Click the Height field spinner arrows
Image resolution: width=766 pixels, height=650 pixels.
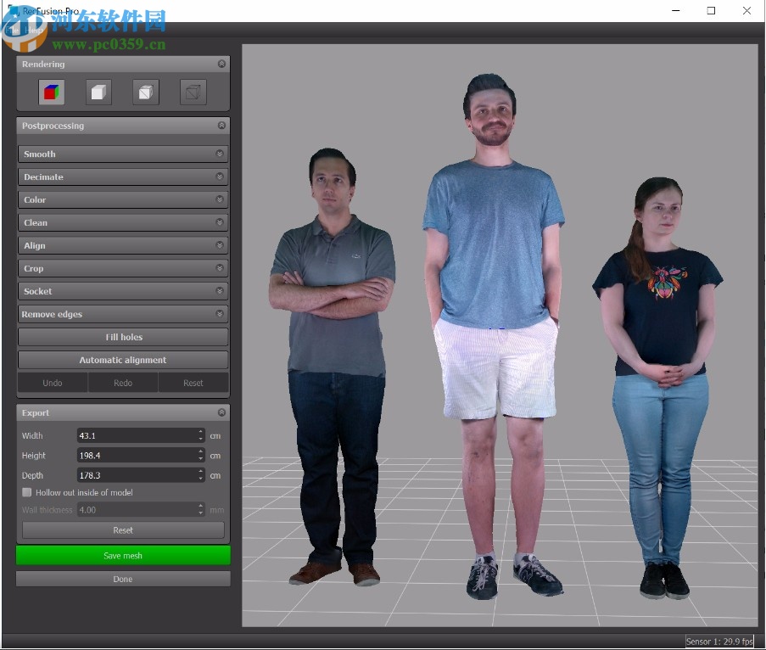(x=201, y=456)
